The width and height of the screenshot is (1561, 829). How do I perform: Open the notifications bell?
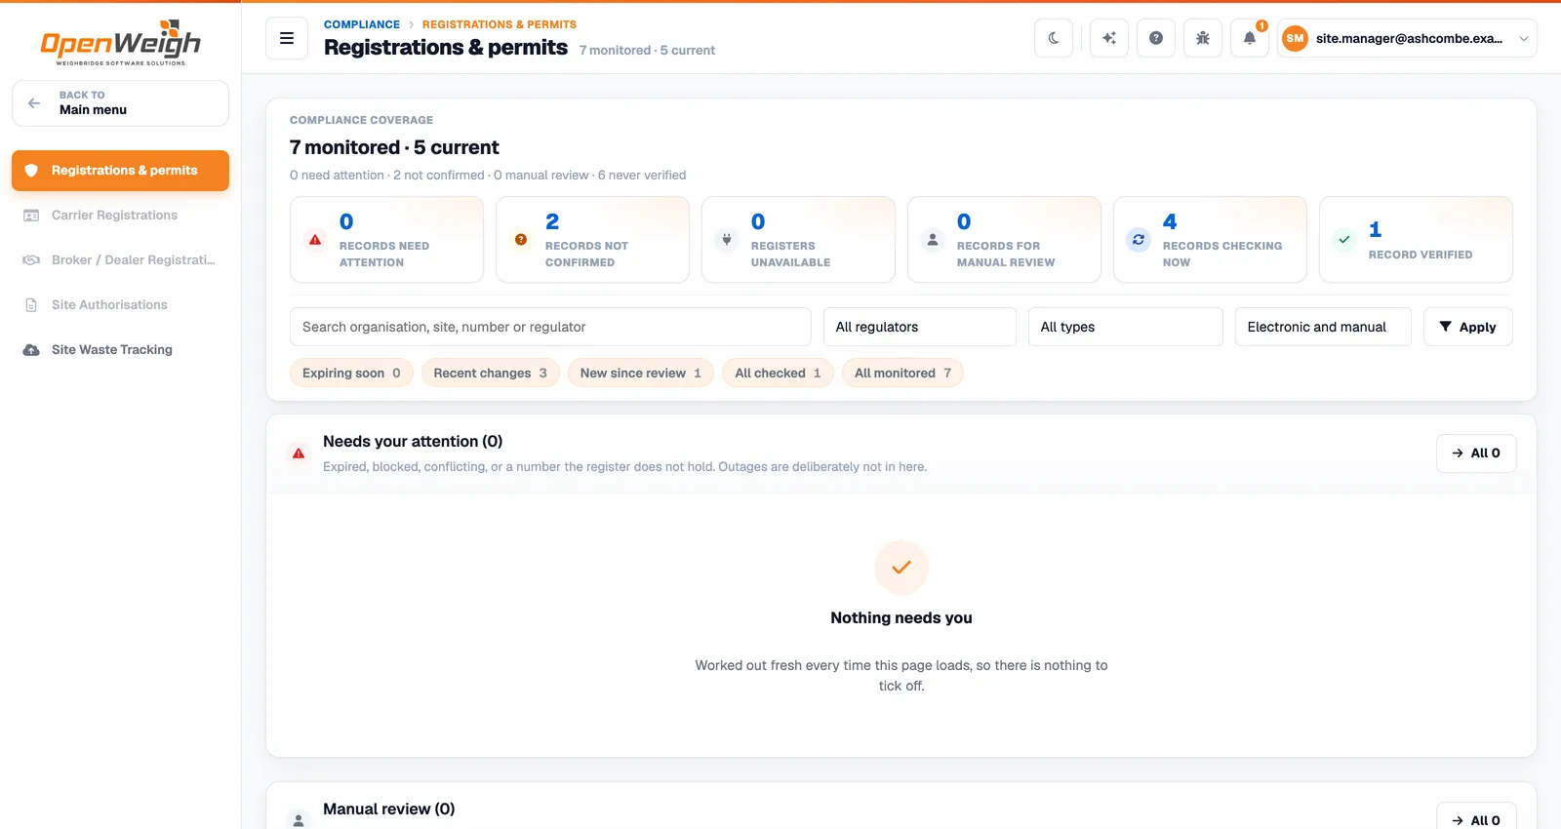1250,38
